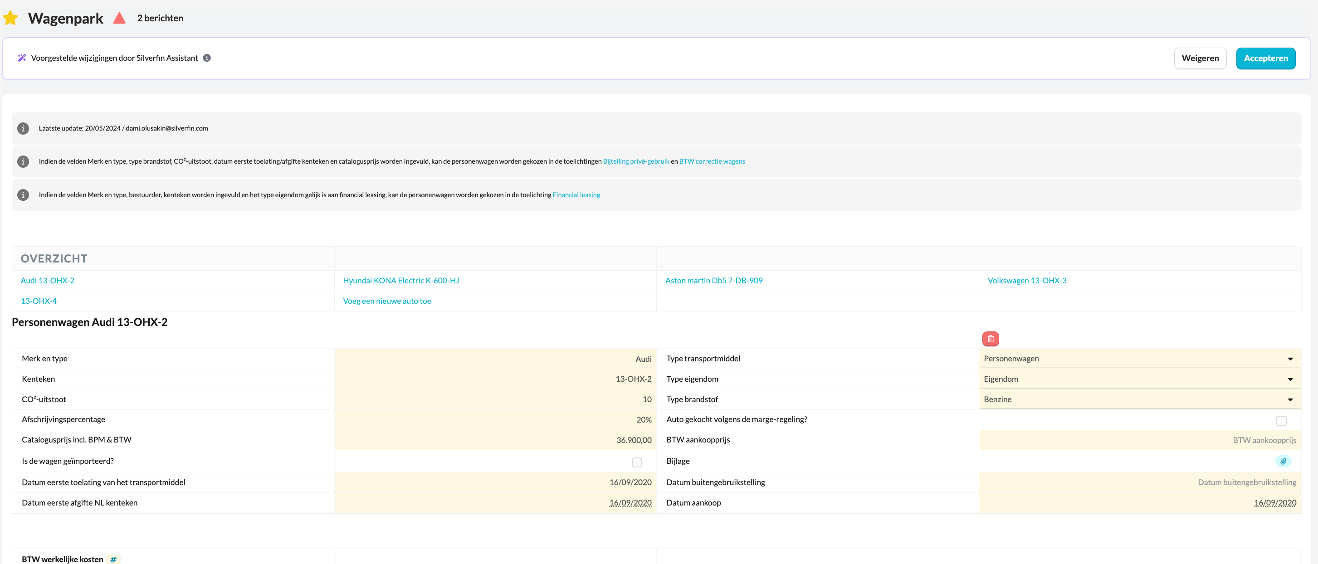The image size is (1318, 564).
Task: Go to Aston martin Db5 7-DB-909
Action: (713, 280)
